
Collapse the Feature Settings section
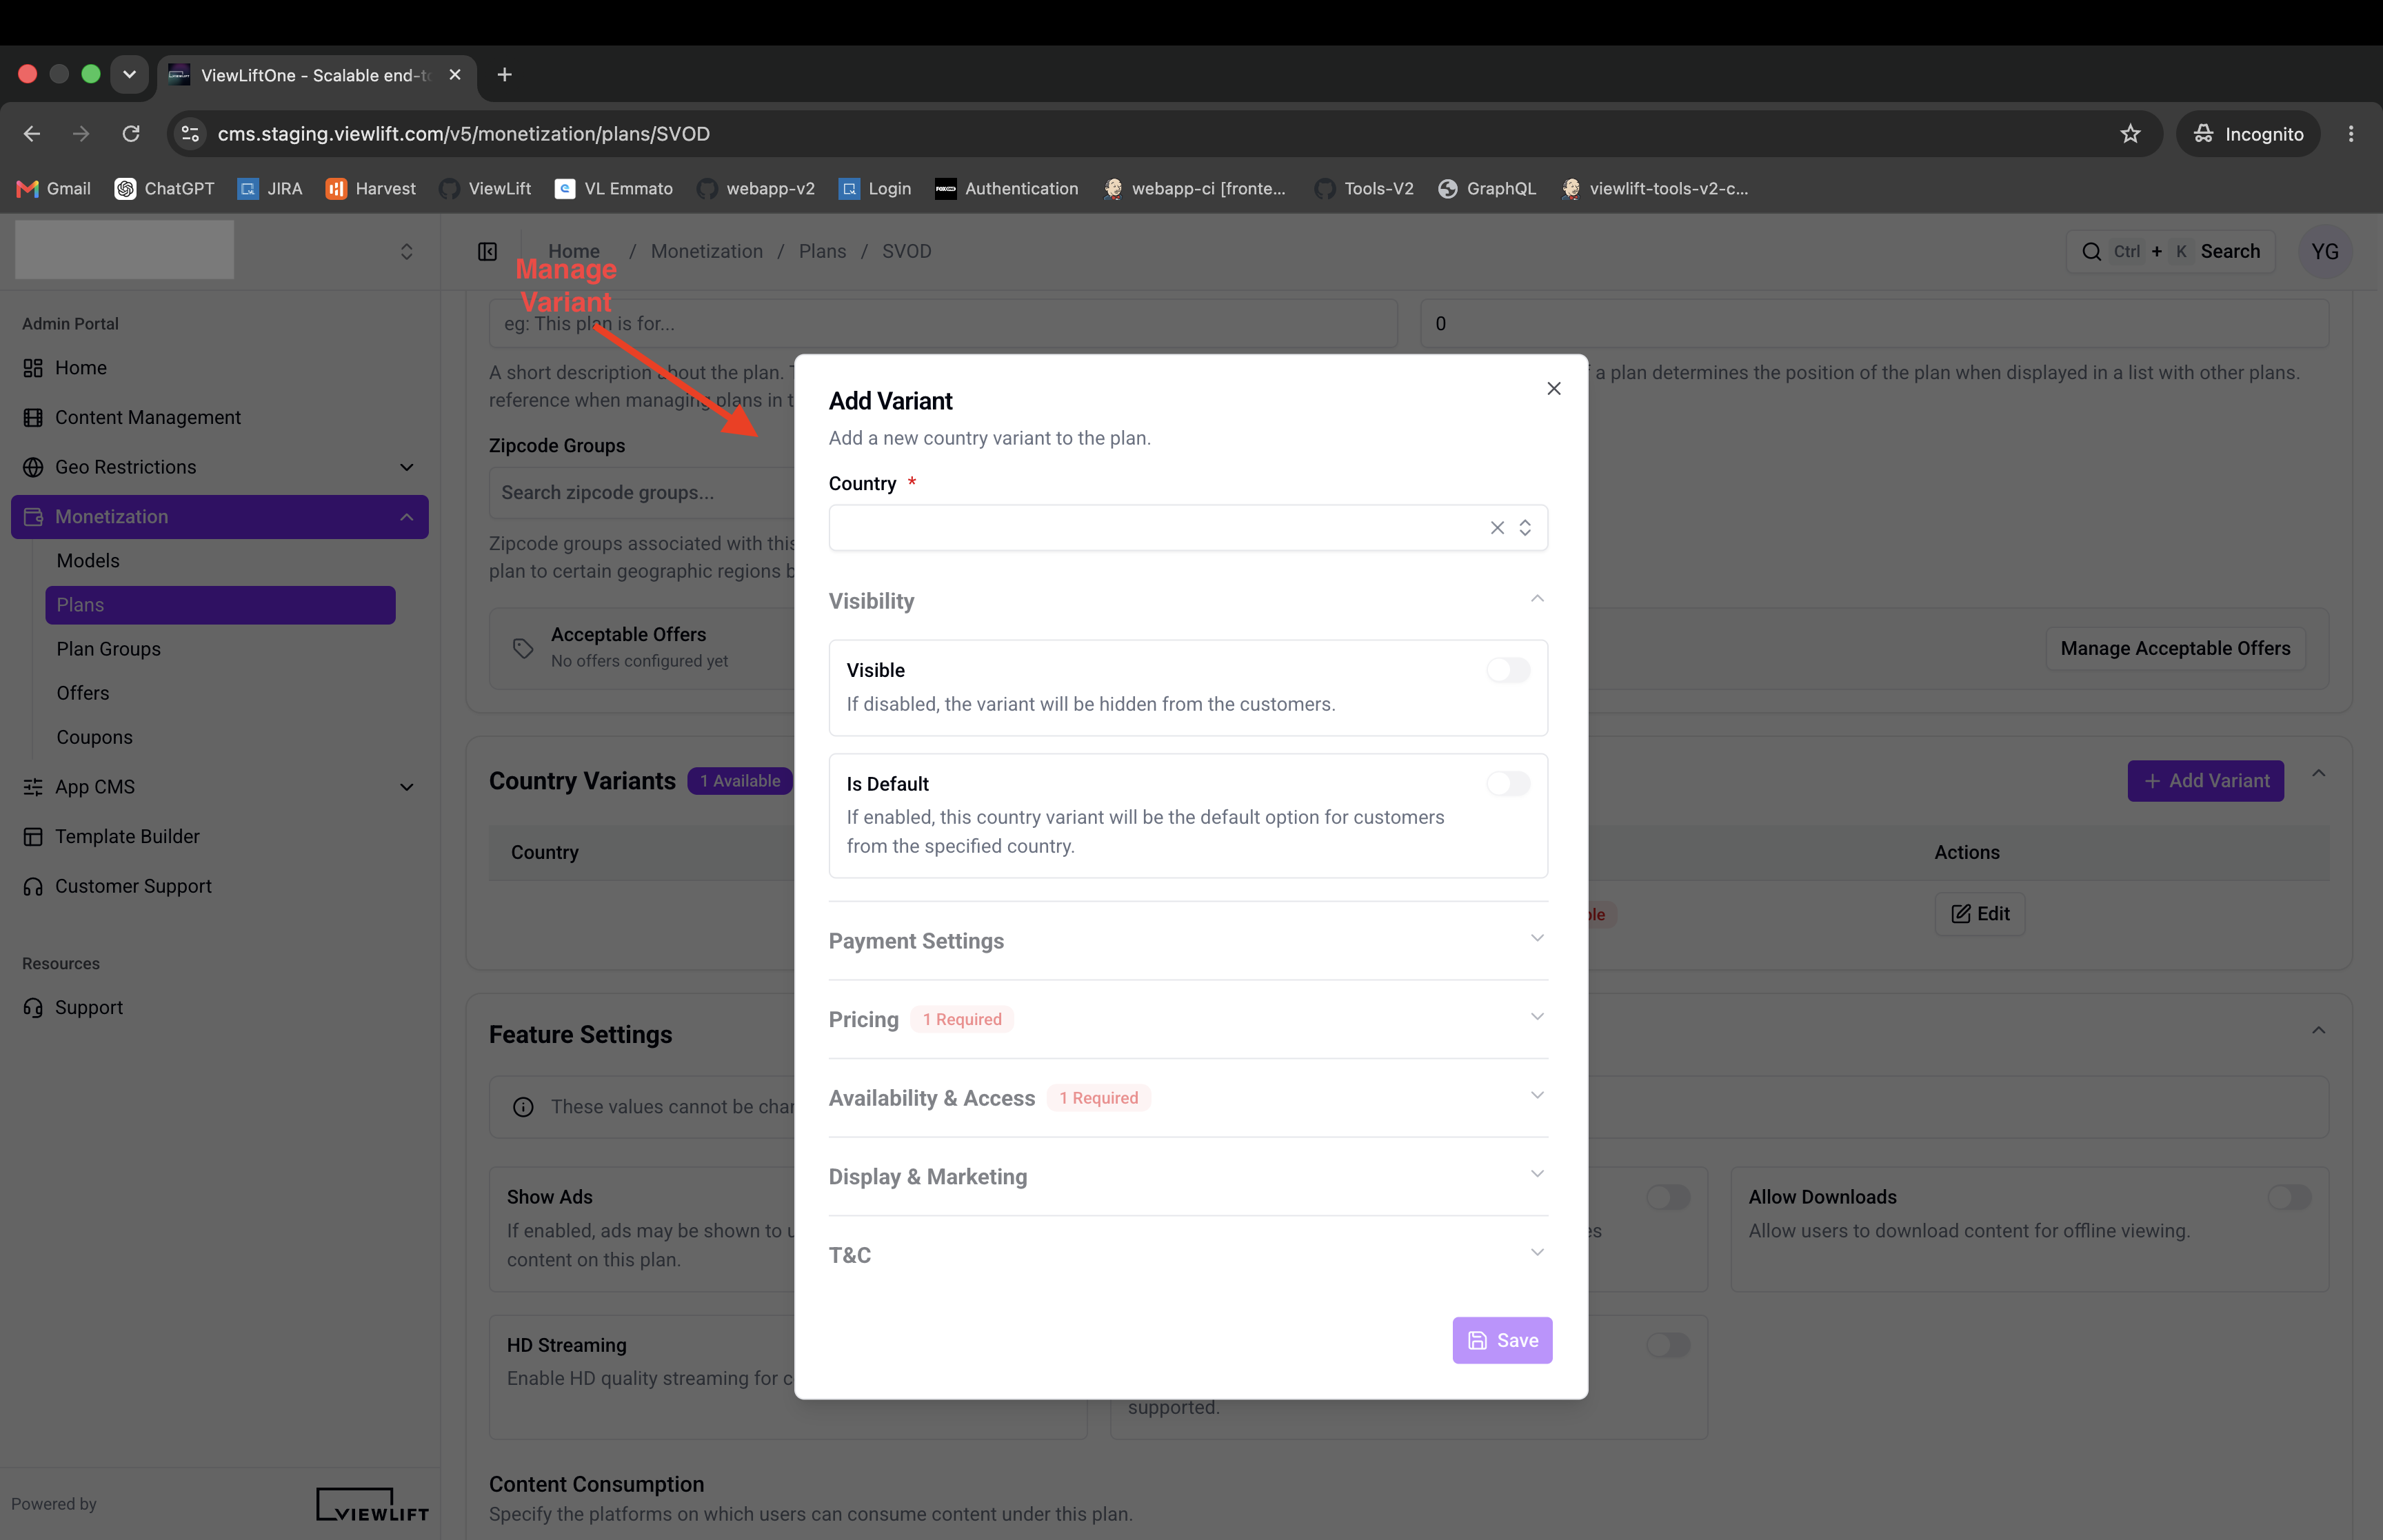[2319, 1031]
